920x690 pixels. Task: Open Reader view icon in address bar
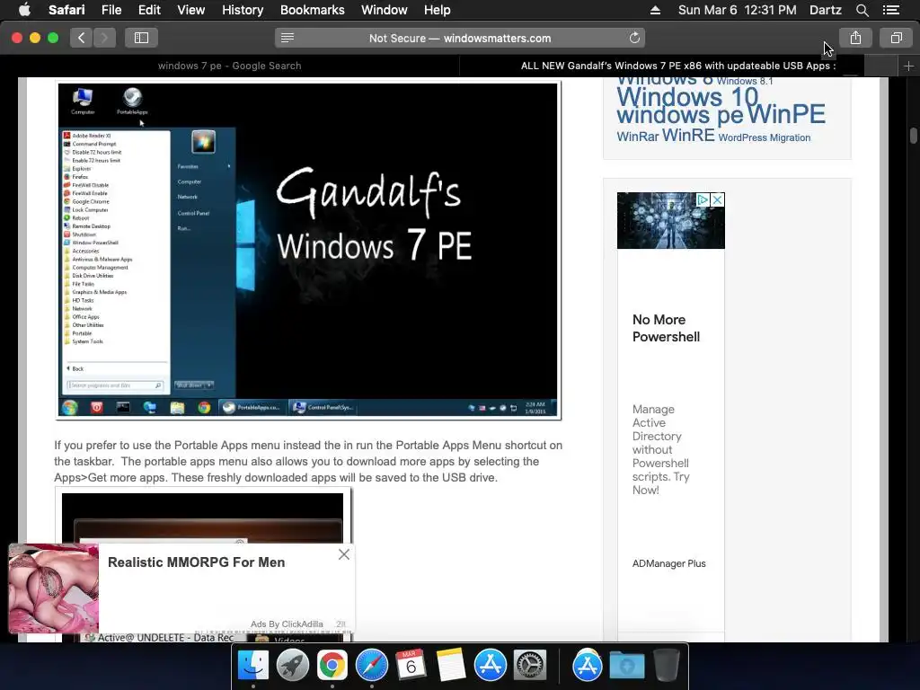pyautogui.click(x=287, y=38)
